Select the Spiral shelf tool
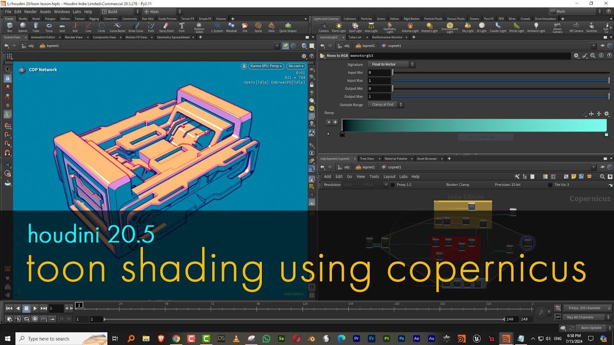 [x=258, y=27]
